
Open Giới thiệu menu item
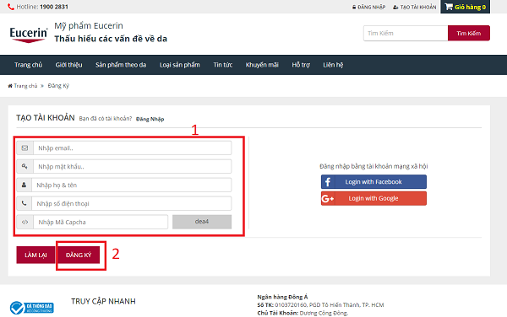[68, 65]
